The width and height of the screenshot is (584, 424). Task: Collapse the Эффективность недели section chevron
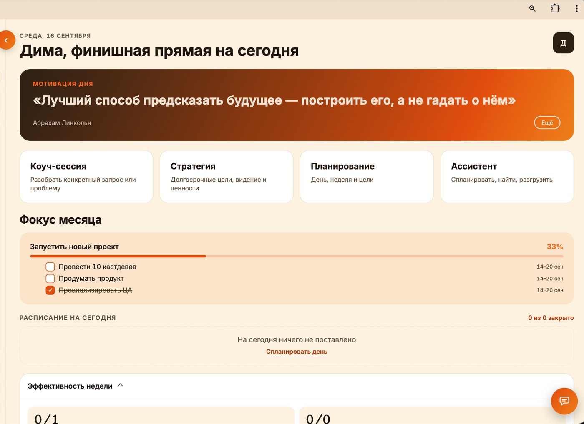point(121,385)
